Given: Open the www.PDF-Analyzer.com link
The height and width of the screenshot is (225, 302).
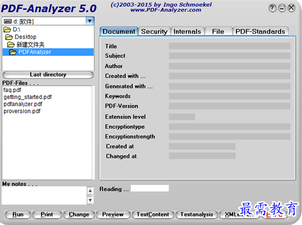Looking at the screenshot, I should click(166, 10).
